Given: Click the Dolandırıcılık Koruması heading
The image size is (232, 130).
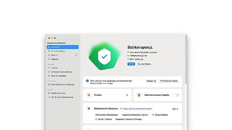Looking at the screenshot, I should (106, 109).
